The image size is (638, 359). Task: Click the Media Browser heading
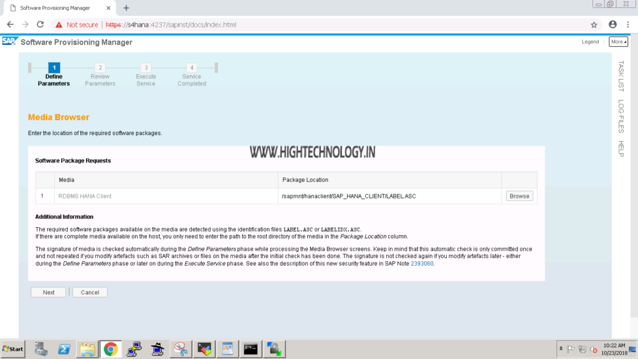(59, 117)
